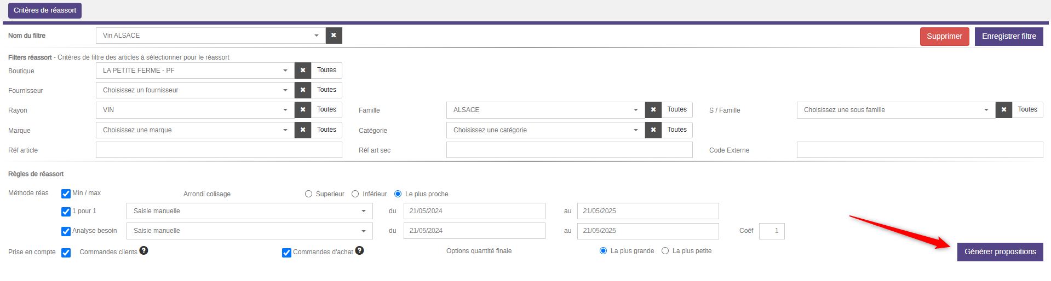1051x281 pixels.
Task: Select the Superieur rounding option
Action: coord(309,194)
